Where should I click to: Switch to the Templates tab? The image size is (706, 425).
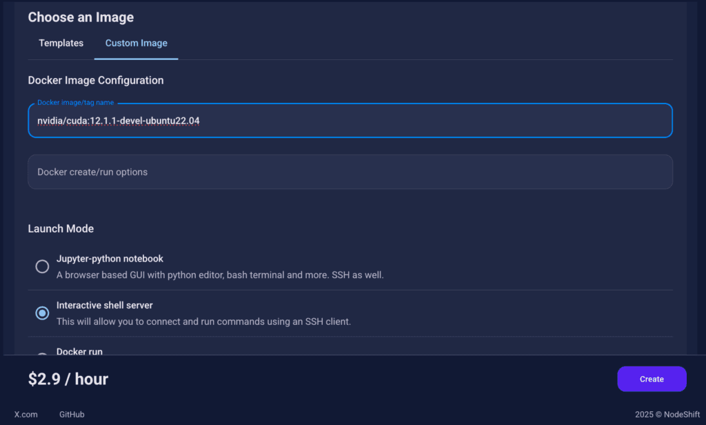point(61,43)
